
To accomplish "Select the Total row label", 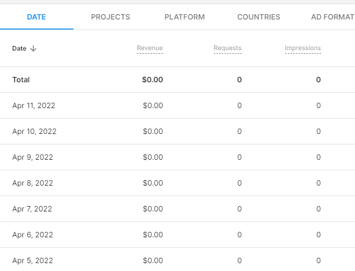I will (x=21, y=80).
